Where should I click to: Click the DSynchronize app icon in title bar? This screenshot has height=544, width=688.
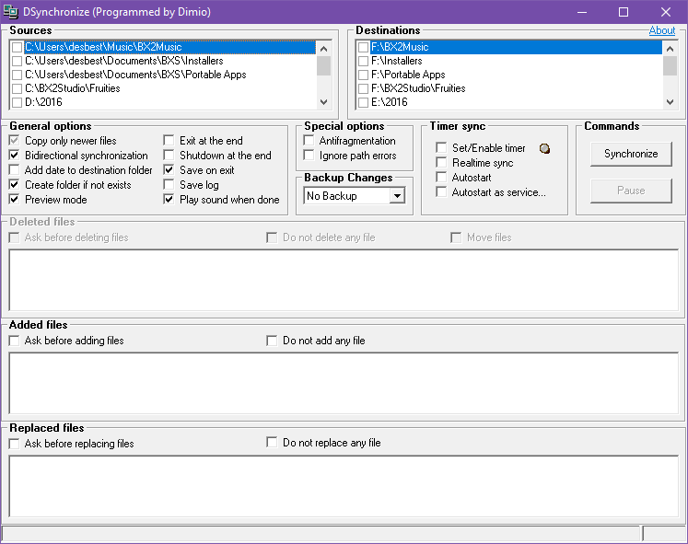pyautogui.click(x=10, y=12)
